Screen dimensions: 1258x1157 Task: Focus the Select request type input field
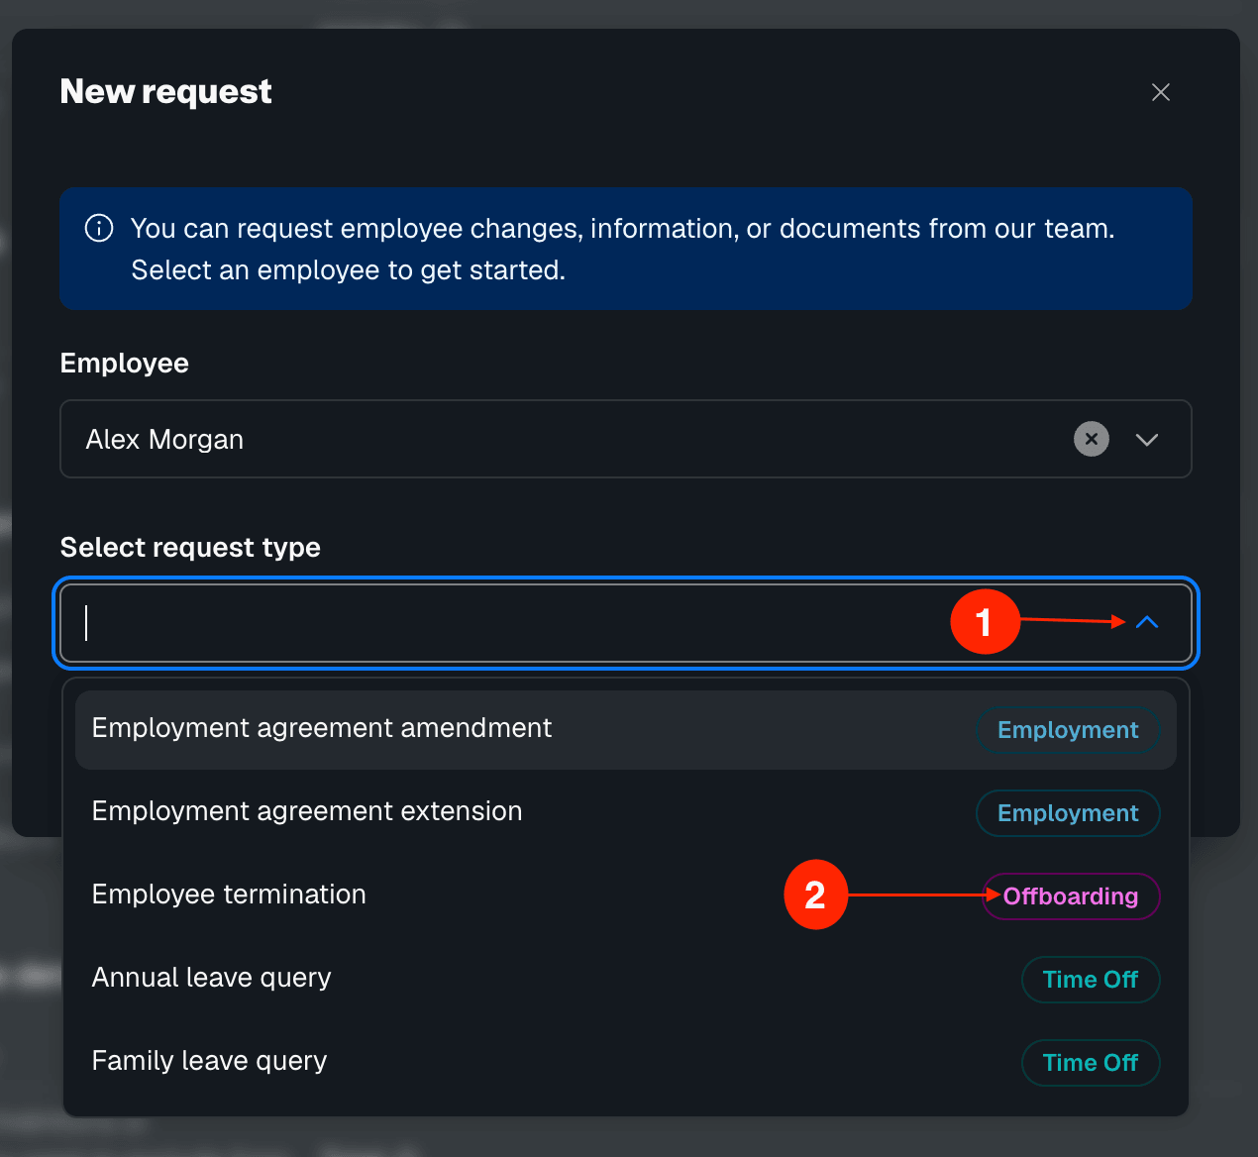(x=626, y=622)
